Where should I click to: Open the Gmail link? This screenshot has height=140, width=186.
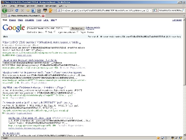pyautogui.click(x=46, y=20)
